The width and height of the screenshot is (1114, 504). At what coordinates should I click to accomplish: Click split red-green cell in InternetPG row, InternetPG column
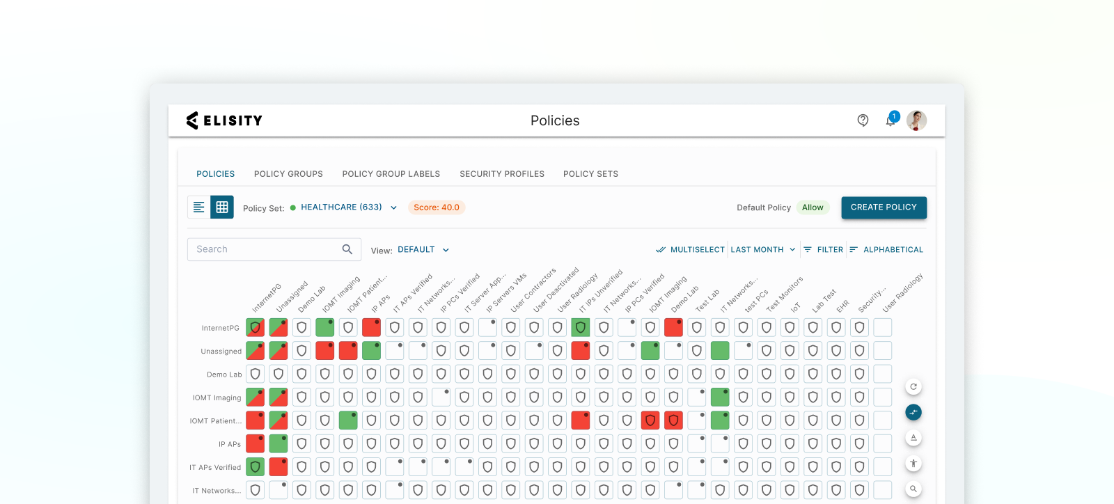click(256, 327)
